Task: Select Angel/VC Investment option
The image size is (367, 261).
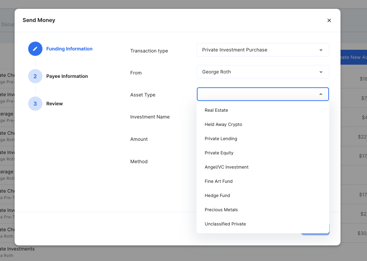Action: 226,167
